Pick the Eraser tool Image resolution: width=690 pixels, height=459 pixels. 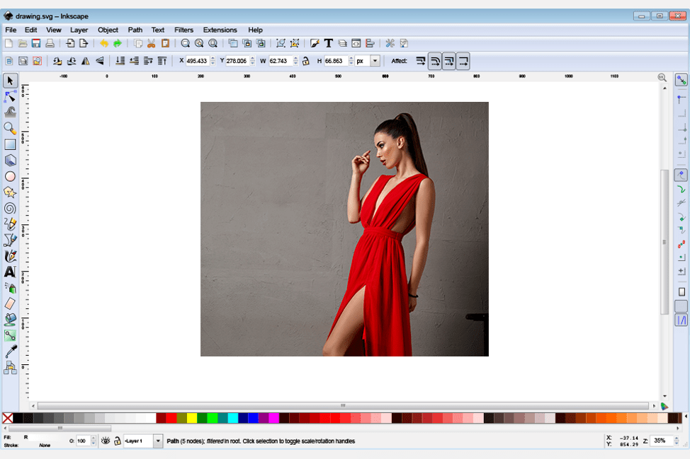click(10, 303)
